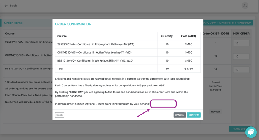Open the user profile avatar icon

pyautogui.click(x=245, y=6)
